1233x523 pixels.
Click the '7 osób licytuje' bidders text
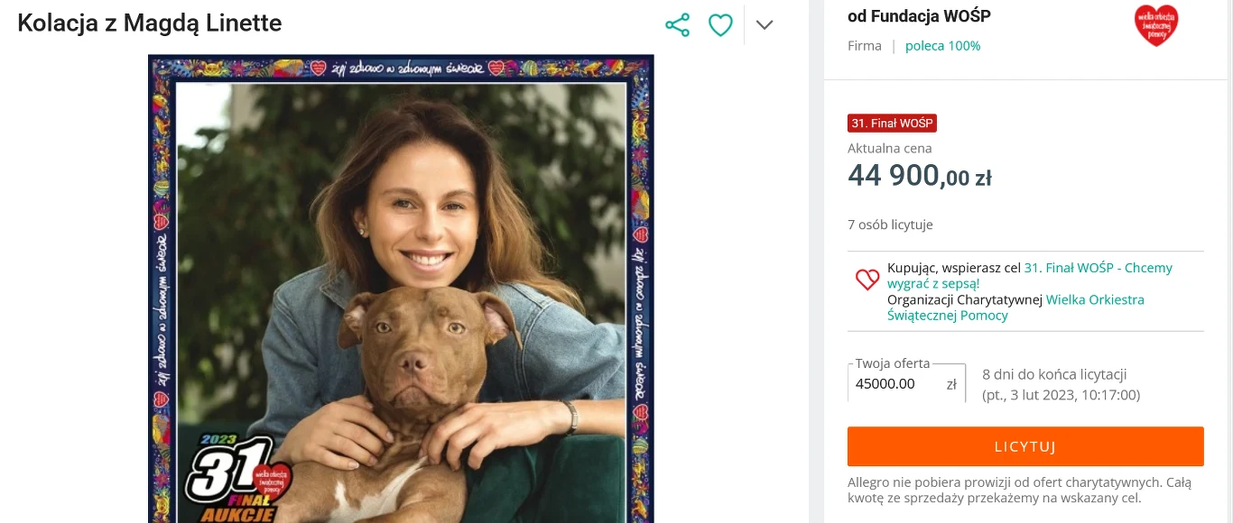coord(890,225)
